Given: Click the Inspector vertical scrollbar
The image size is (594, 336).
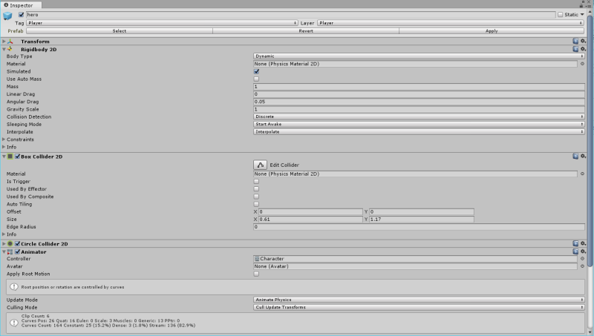Looking at the screenshot, I should tap(590, 140).
